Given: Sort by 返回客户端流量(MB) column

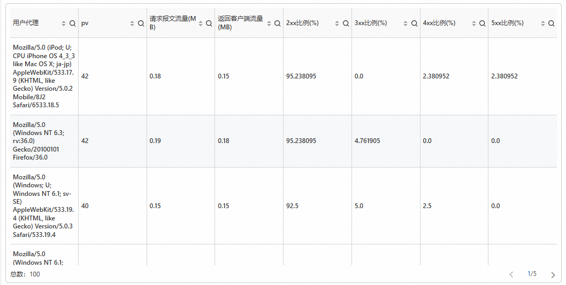Looking at the screenshot, I should 269,23.
